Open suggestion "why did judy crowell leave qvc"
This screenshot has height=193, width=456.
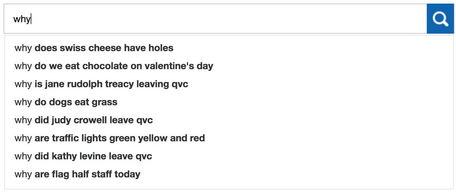pyautogui.click(x=84, y=120)
